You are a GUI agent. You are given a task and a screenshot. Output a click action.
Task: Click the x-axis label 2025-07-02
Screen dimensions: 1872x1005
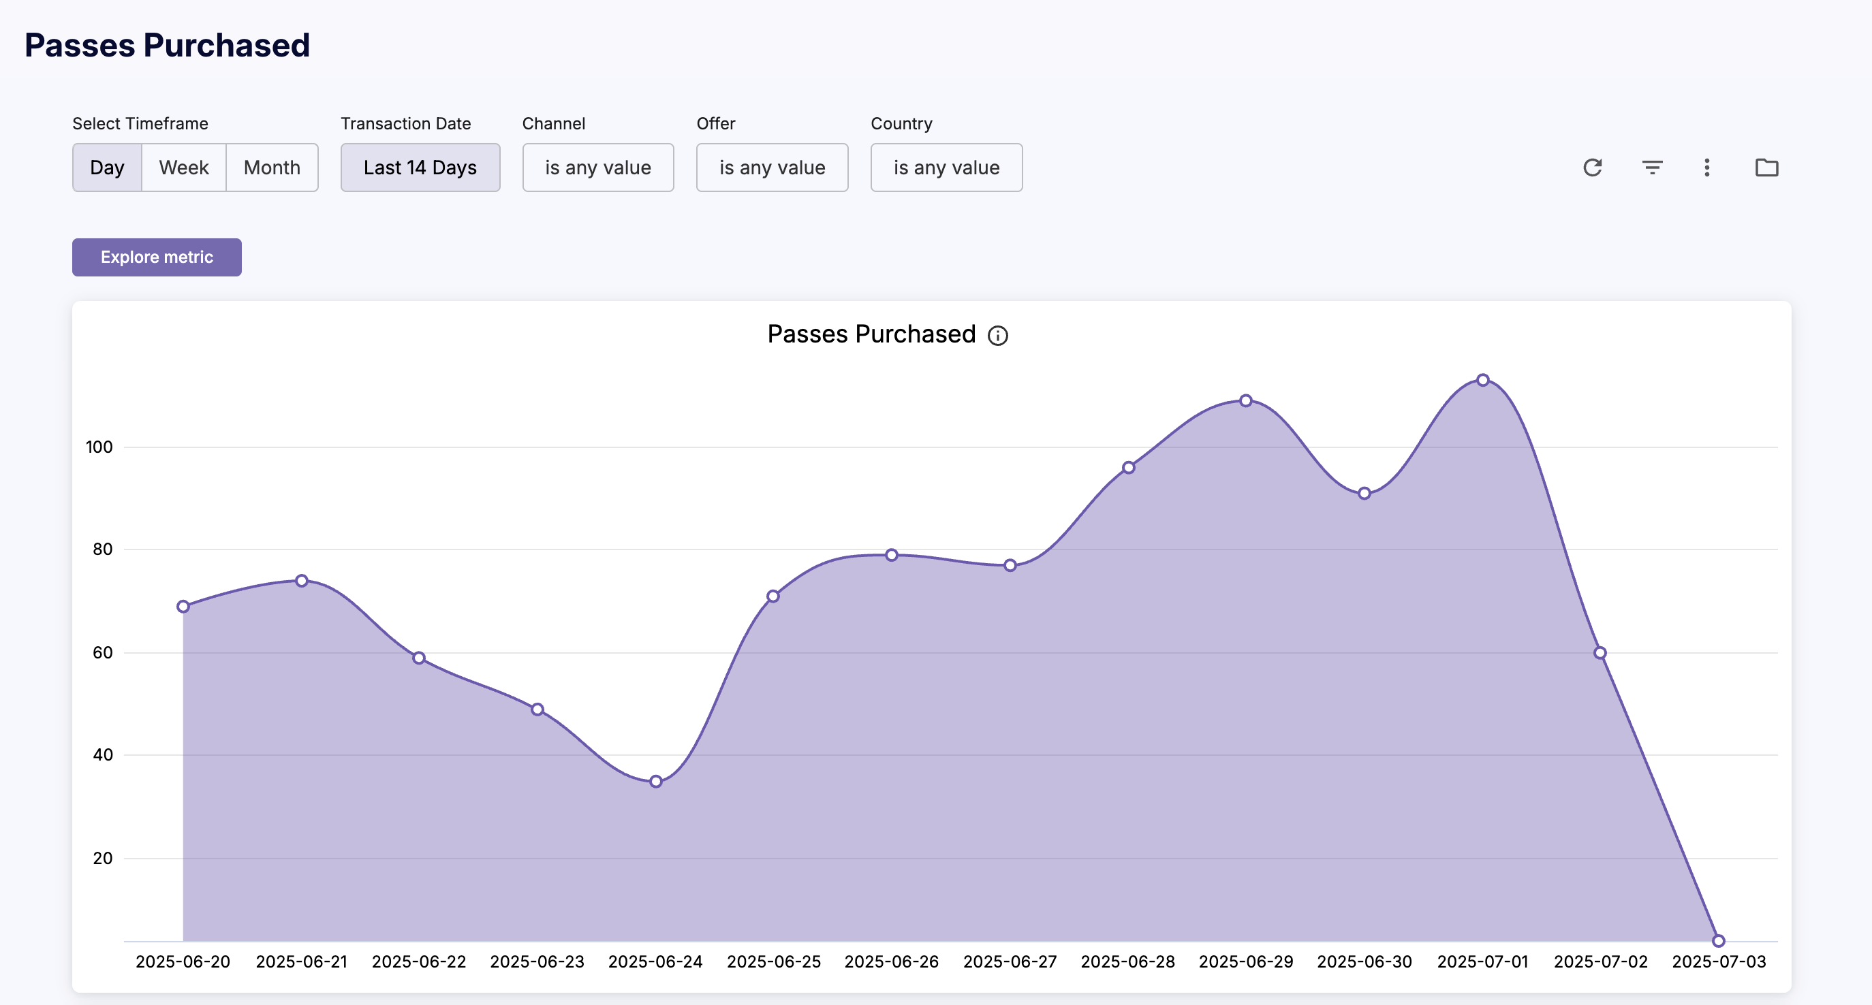point(1600,961)
